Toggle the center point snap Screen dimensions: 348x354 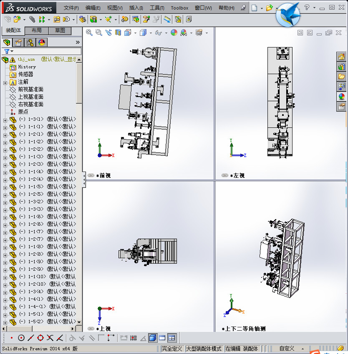(21, 338)
